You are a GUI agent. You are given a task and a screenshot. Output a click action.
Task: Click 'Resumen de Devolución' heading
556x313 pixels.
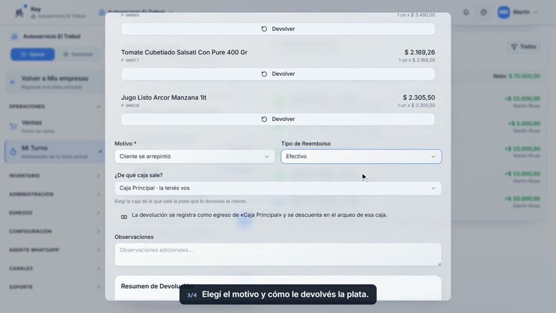pyautogui.click(x=157, y=286)
